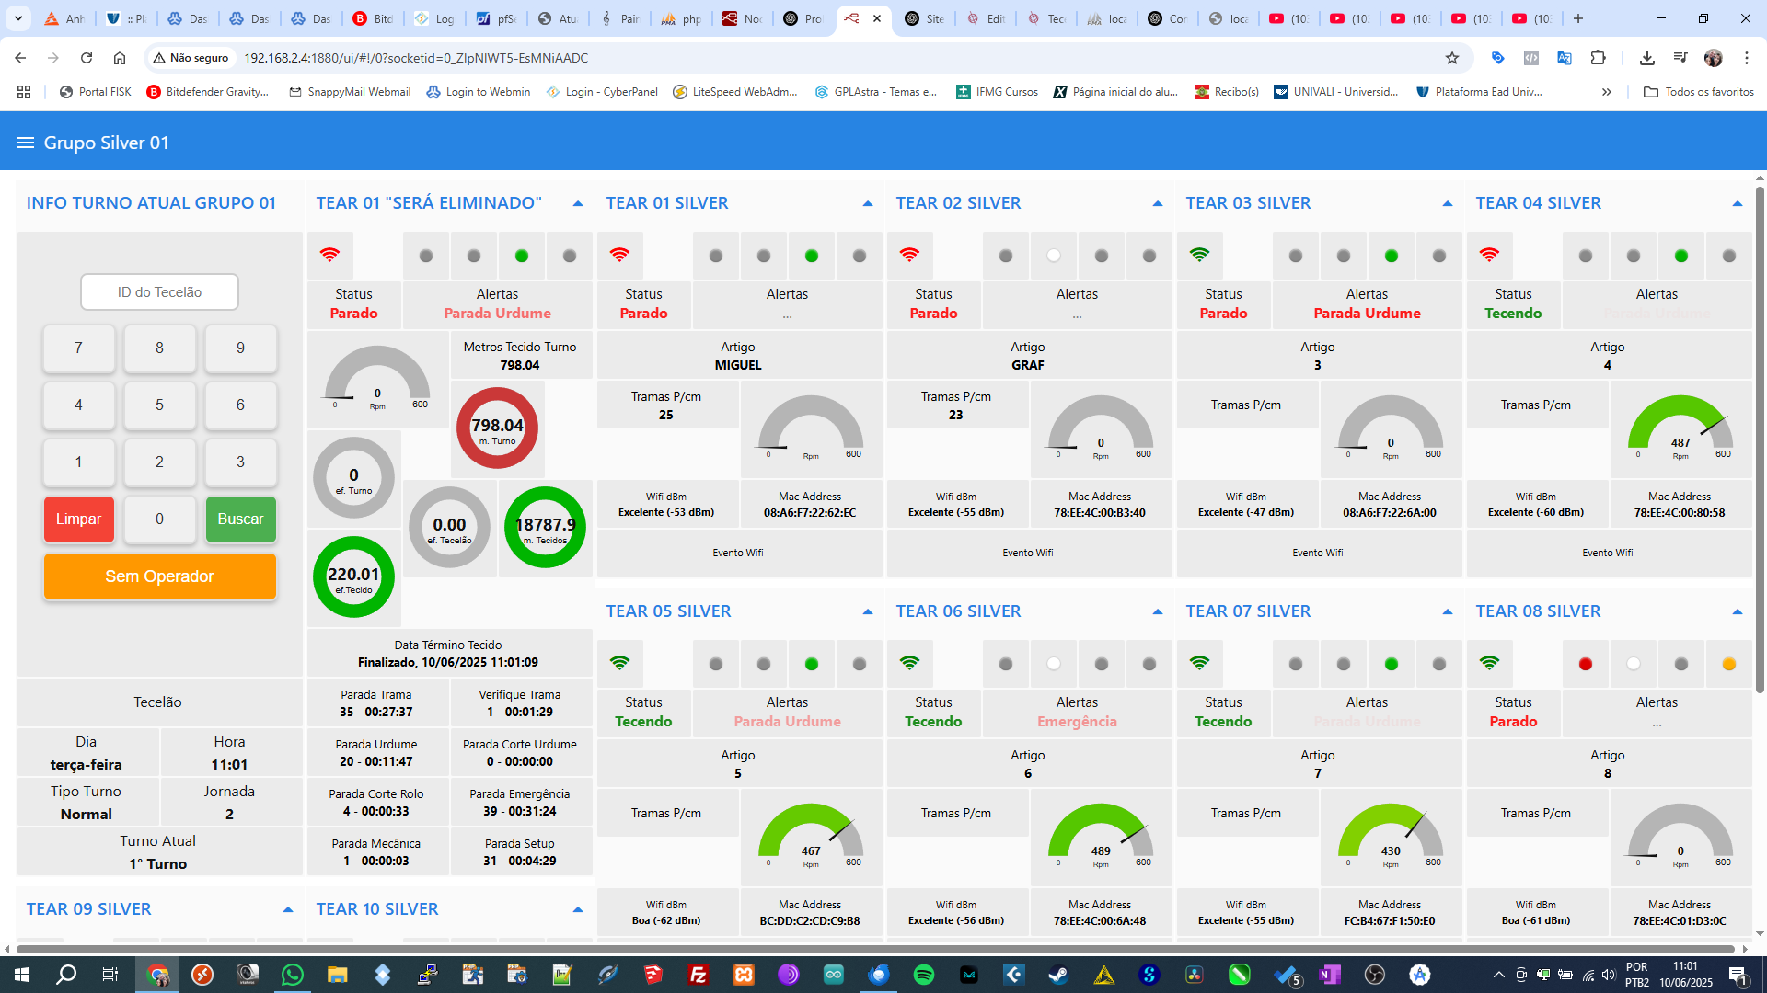Click the green wifi icon in TEAR 05 SILVER
The image size is (1767, 993).
tap(619, 663)
